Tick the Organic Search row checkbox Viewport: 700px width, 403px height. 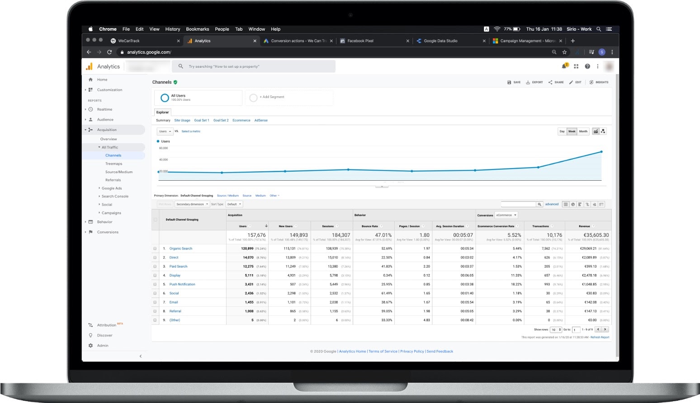coord(155,248)
